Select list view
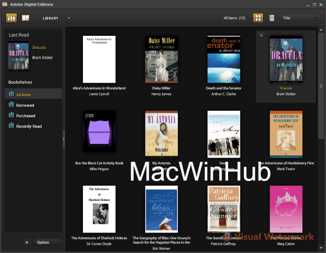Image resolution: width=326 pixels, height=253 pixels. point(272,18)
